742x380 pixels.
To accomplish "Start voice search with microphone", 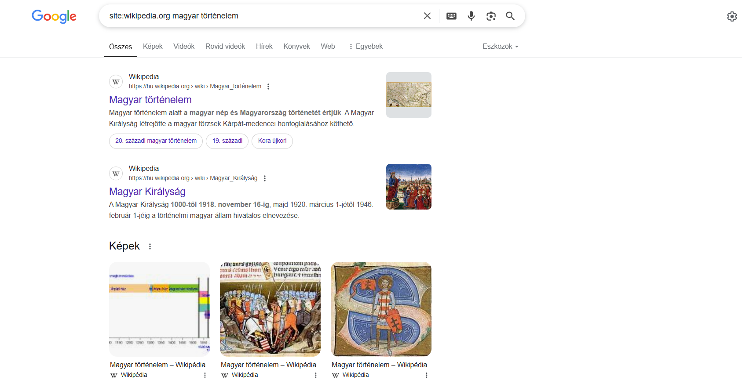I will coord(471,16).
